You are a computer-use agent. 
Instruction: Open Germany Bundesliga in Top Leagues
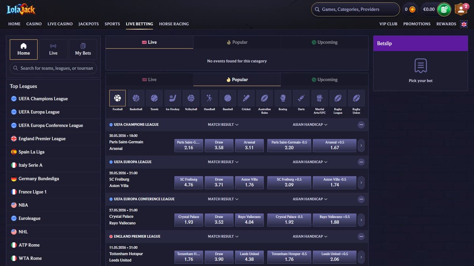point(53,179)
